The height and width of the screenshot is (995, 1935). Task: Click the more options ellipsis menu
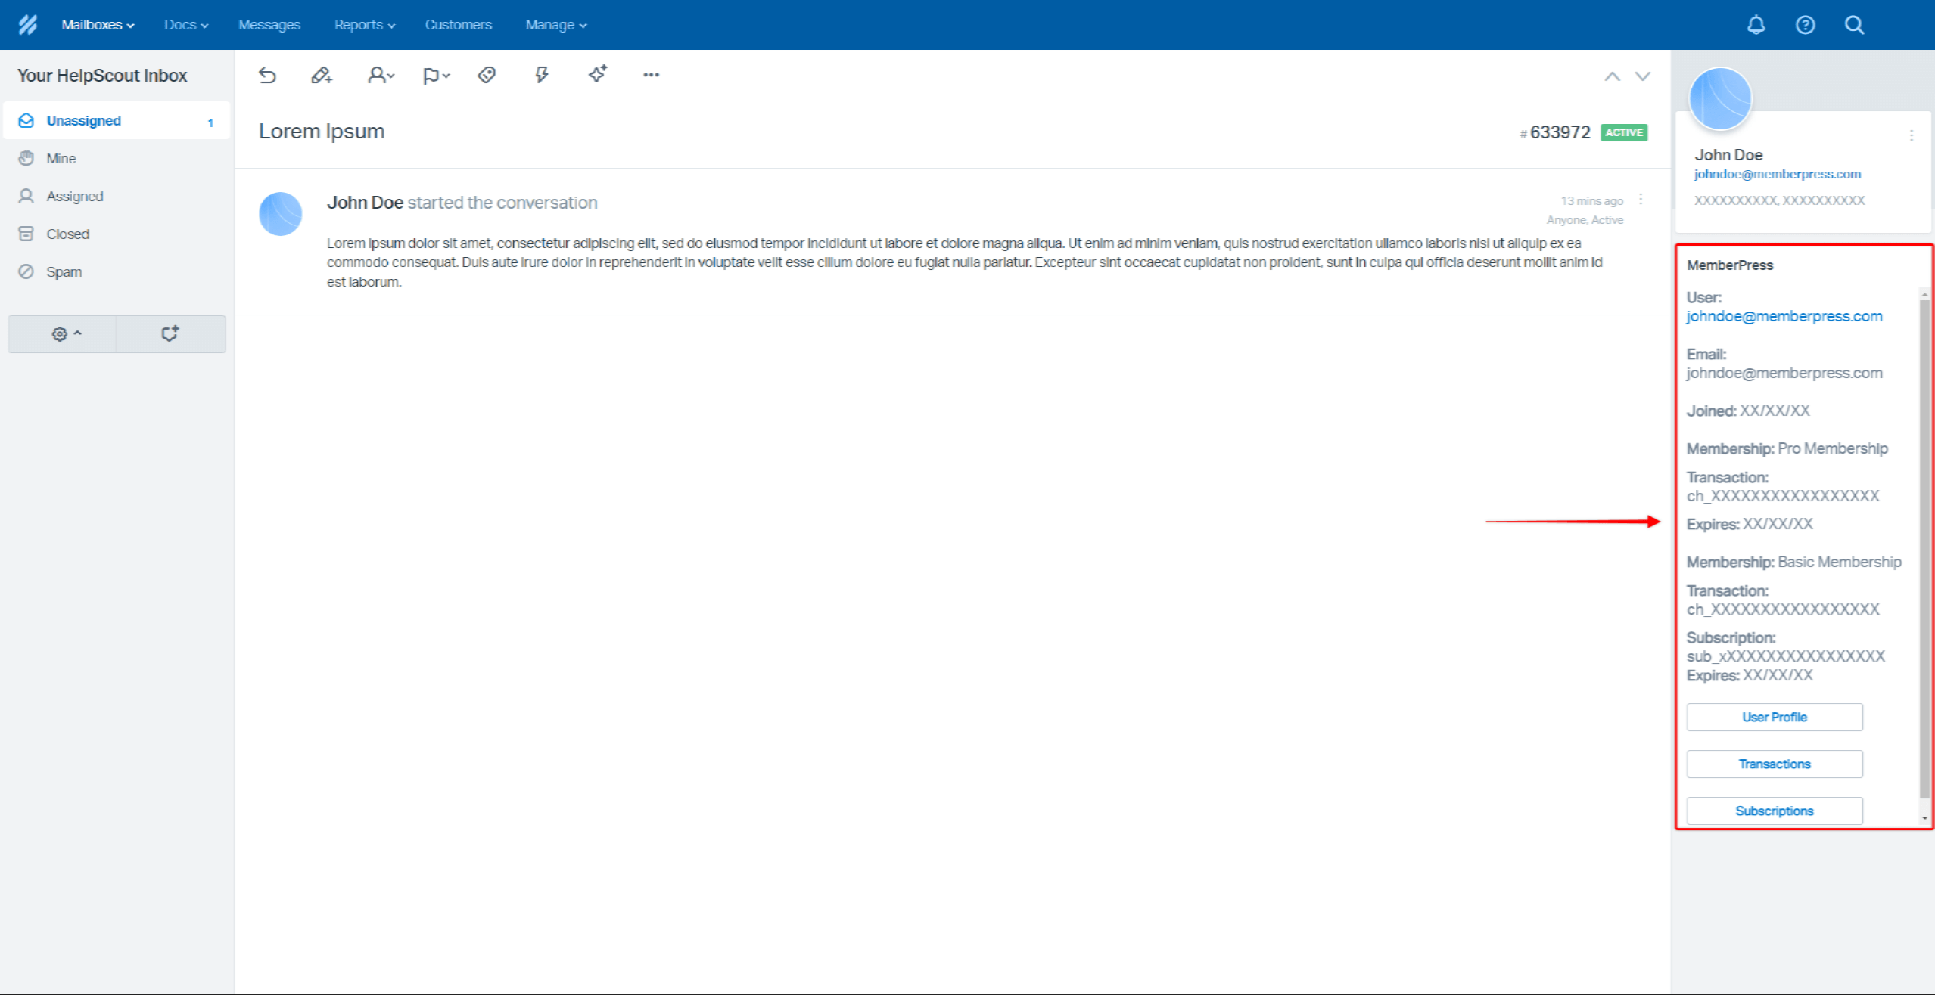pyautogui.click(x=652, y=73)
